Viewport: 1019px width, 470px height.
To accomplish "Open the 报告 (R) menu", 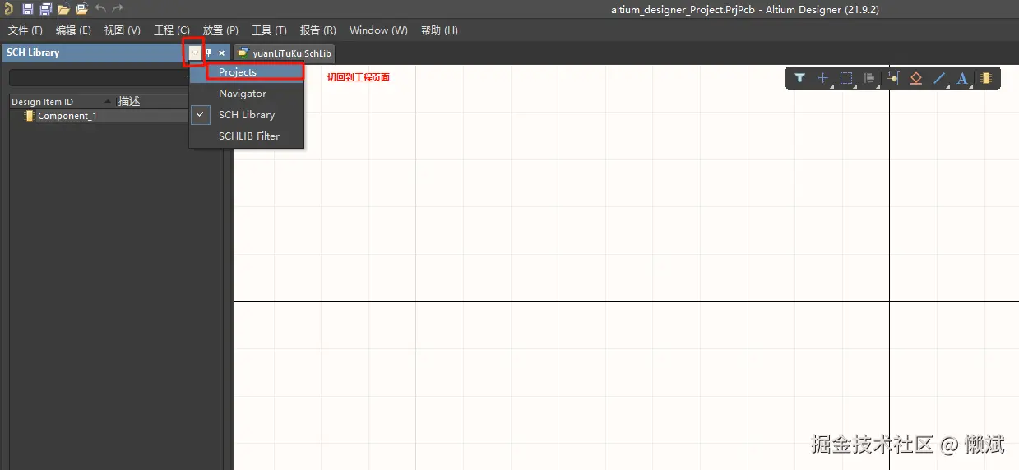I will (x=317, y=30).
